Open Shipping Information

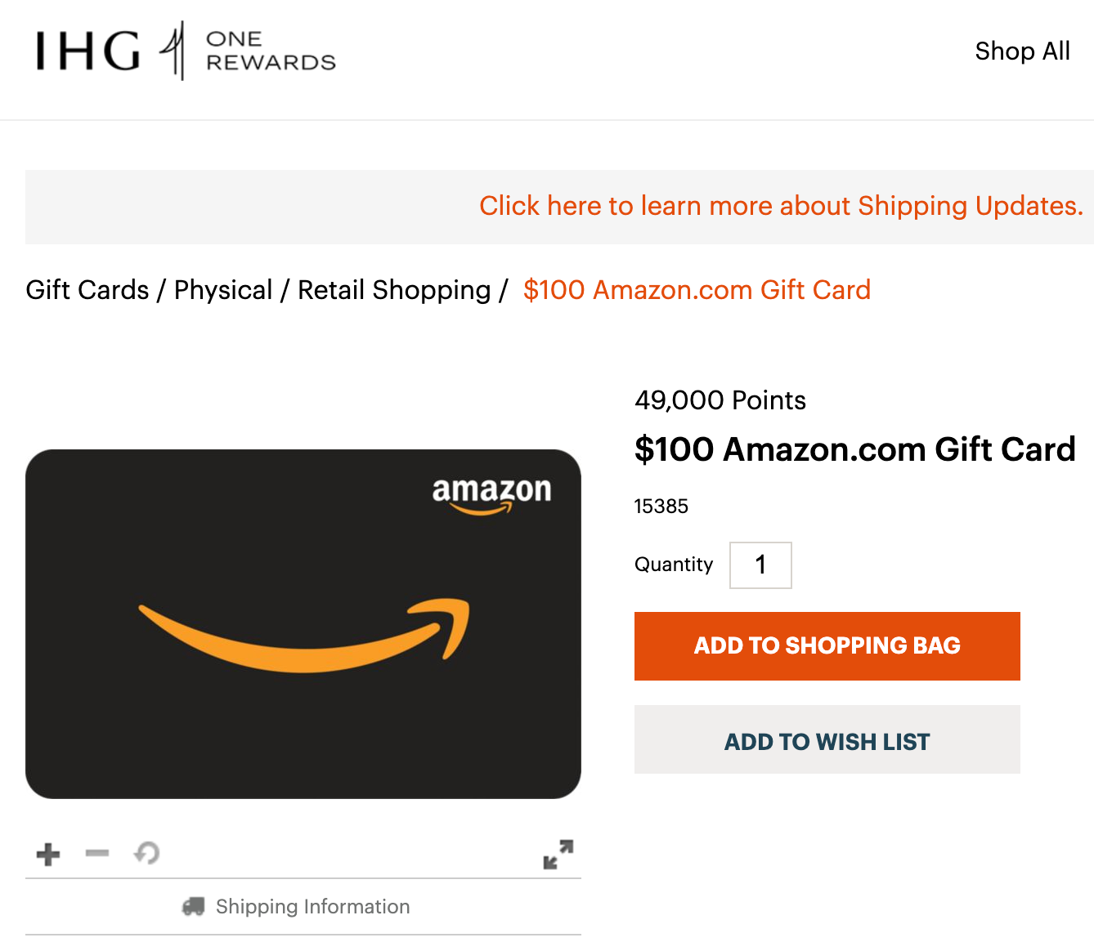[x=312, y=906]
